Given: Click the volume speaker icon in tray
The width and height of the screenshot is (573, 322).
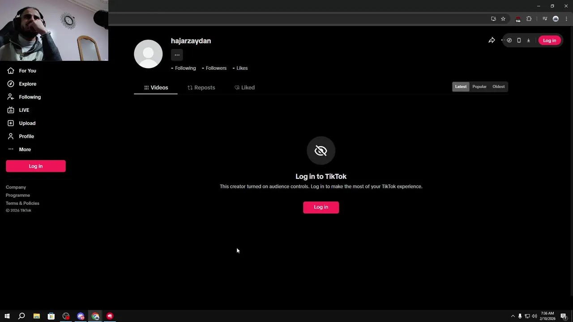Looking at the screenshot, I should (x=534, y=316).
